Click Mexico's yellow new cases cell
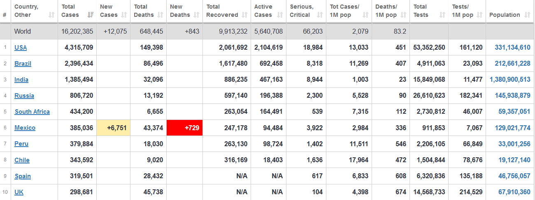Screen dimensions: 535x200 point(114,128)
